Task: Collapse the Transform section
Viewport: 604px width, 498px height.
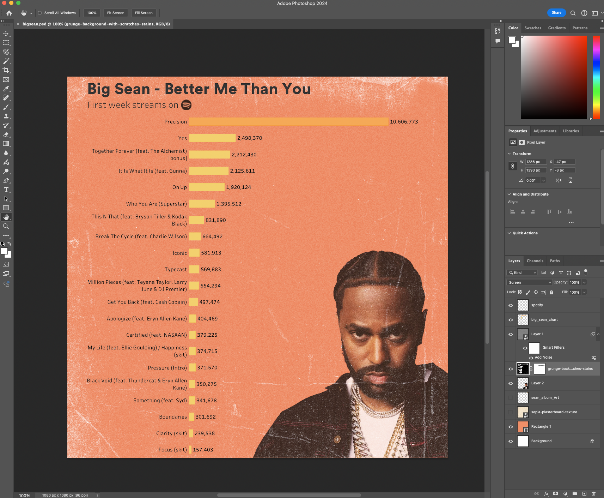Action: click(509, 154)
